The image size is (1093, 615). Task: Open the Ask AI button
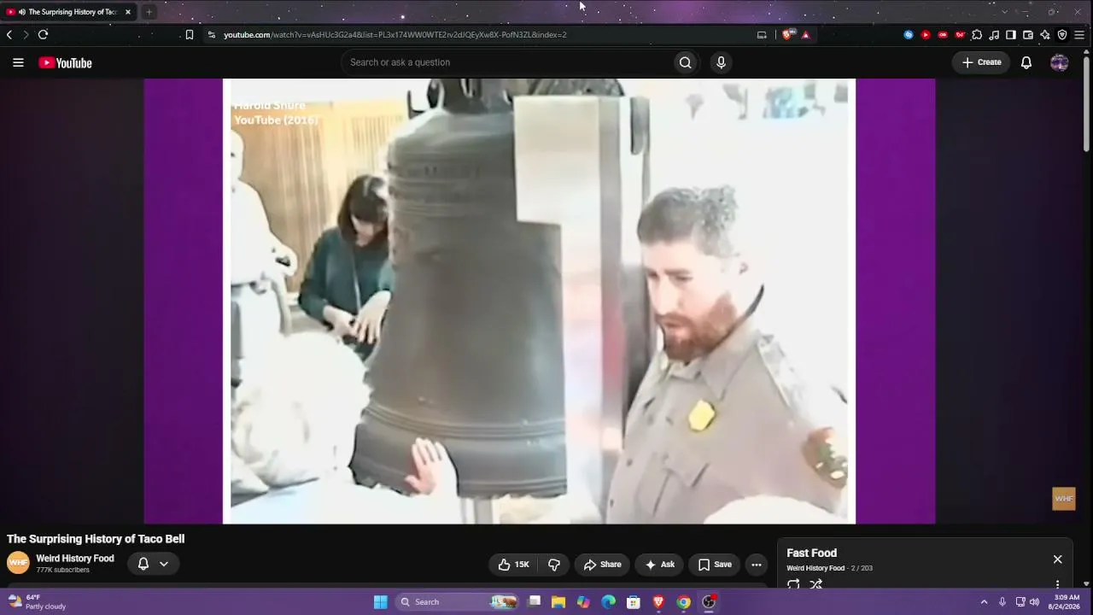pos(659,565)
